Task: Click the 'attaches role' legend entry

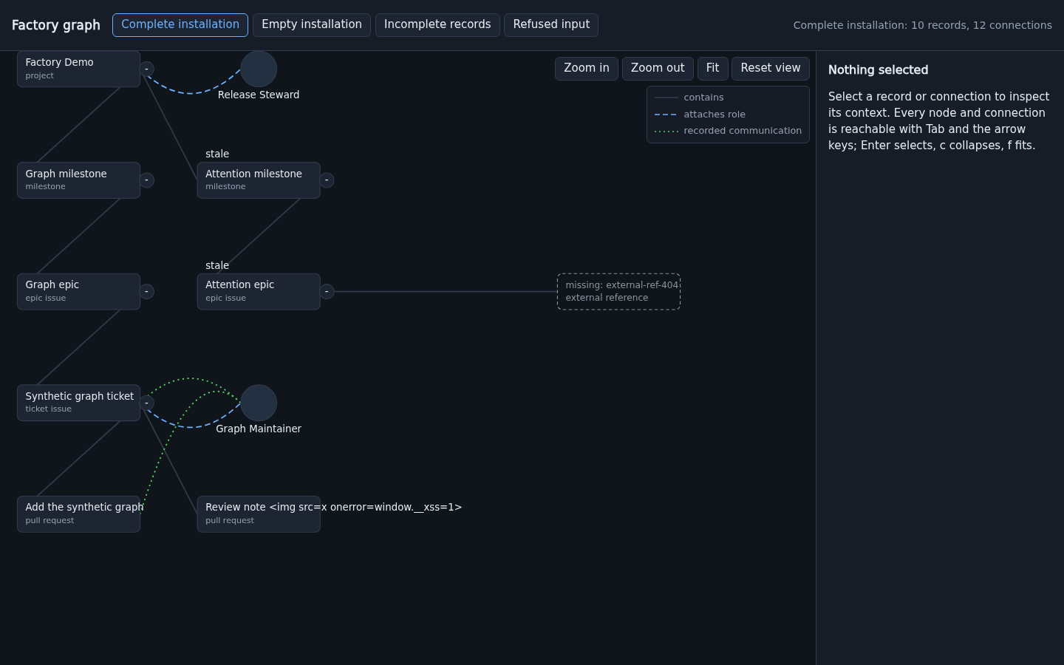Action: click(700, 115)
